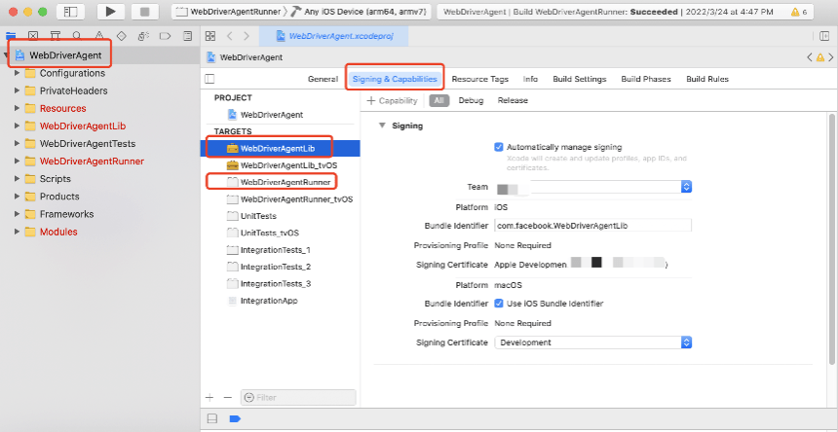This screenshot has width=838, height=432.
Task: Hide the project and targets list
Action: click(x=210, y=79)
